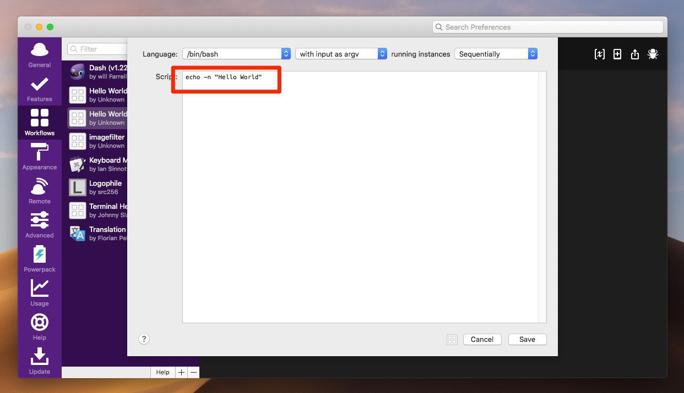Click the script editor vertical scrollbar
The height and width of the screenshot is (393, 684).
click(x=542, y=197)
